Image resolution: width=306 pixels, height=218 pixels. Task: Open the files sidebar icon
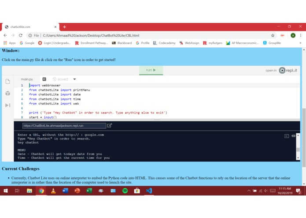pyautogui.click(x=7, y=81)
